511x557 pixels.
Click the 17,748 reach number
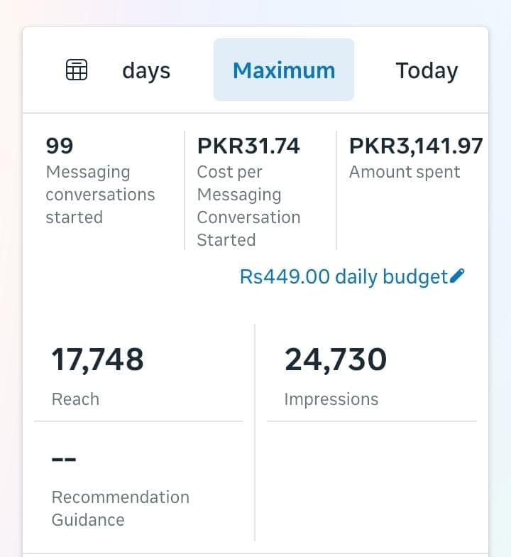click(x=98, y=359)
